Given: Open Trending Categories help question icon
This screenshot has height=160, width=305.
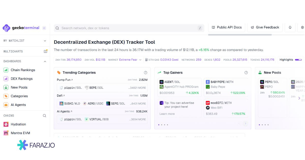Looking at the screenshot, I should click(x=145, y=73).
